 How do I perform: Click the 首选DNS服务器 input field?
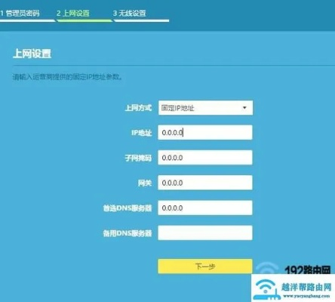[205, 208]
